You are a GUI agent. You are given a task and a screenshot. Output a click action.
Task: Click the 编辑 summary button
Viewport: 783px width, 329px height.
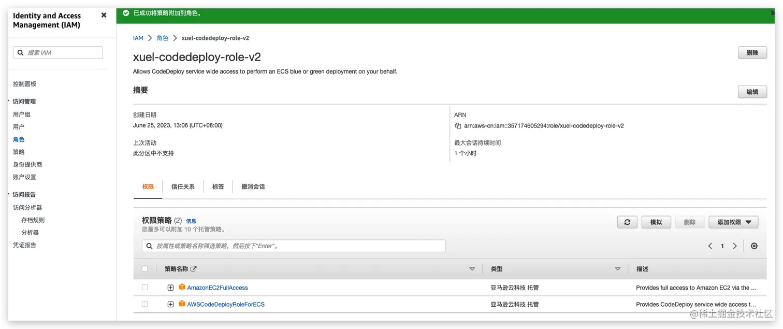(752, 92)
